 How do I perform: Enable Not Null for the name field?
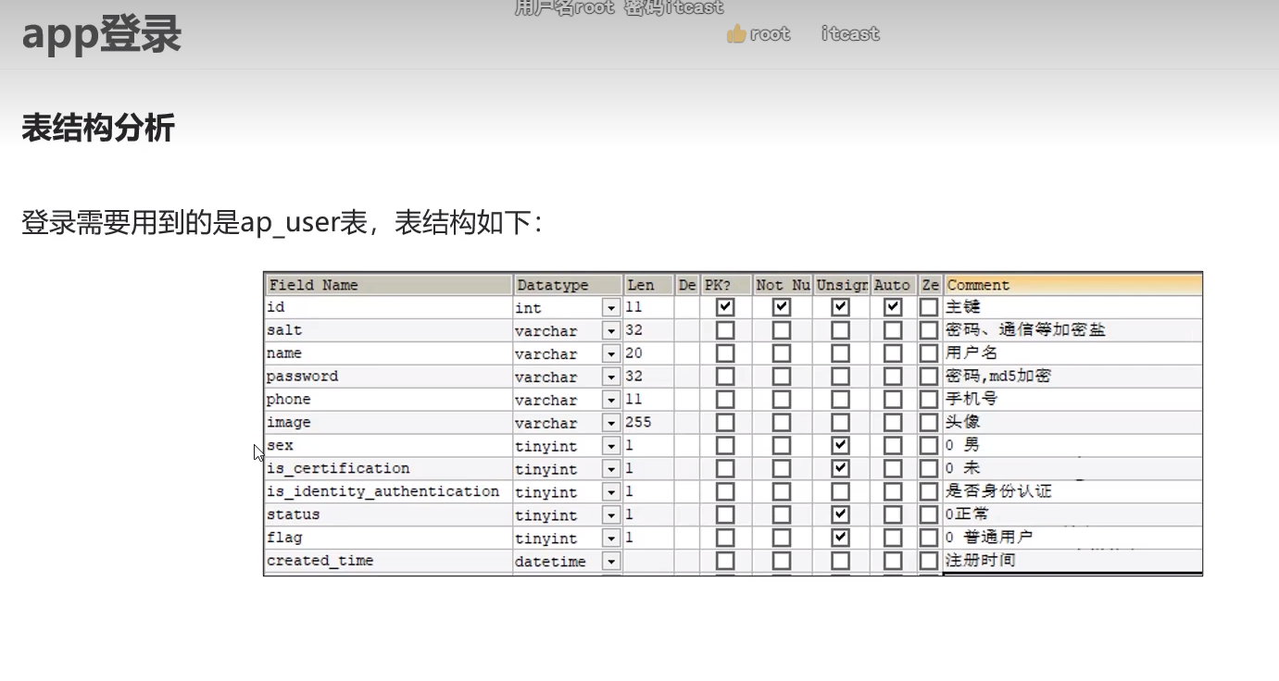tap(782, 353)
